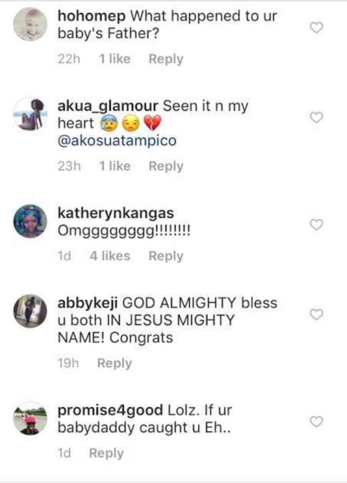Image resolution: width=347 pixels, height=483 pixels.
Task: Like hohomep's comment with the heart icon
Action: [316, 28]
